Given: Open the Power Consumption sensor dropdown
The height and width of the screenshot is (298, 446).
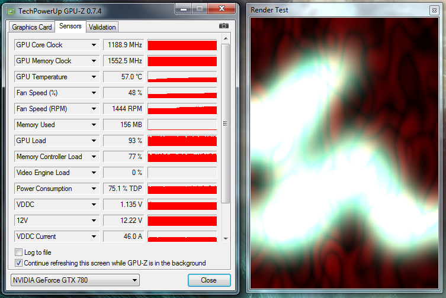Looking at the screenshot, I should tap(94, 189).
